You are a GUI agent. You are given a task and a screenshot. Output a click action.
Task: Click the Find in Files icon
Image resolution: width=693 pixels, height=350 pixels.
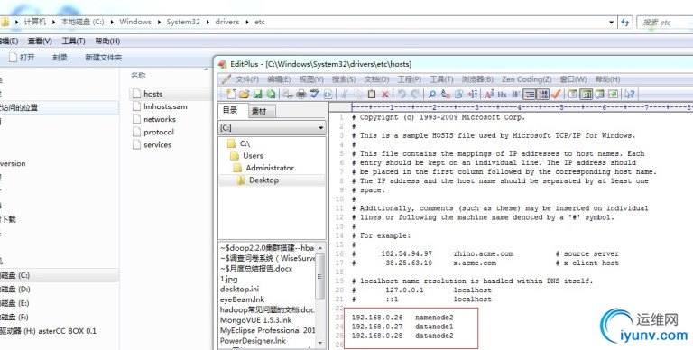(458, 94)
